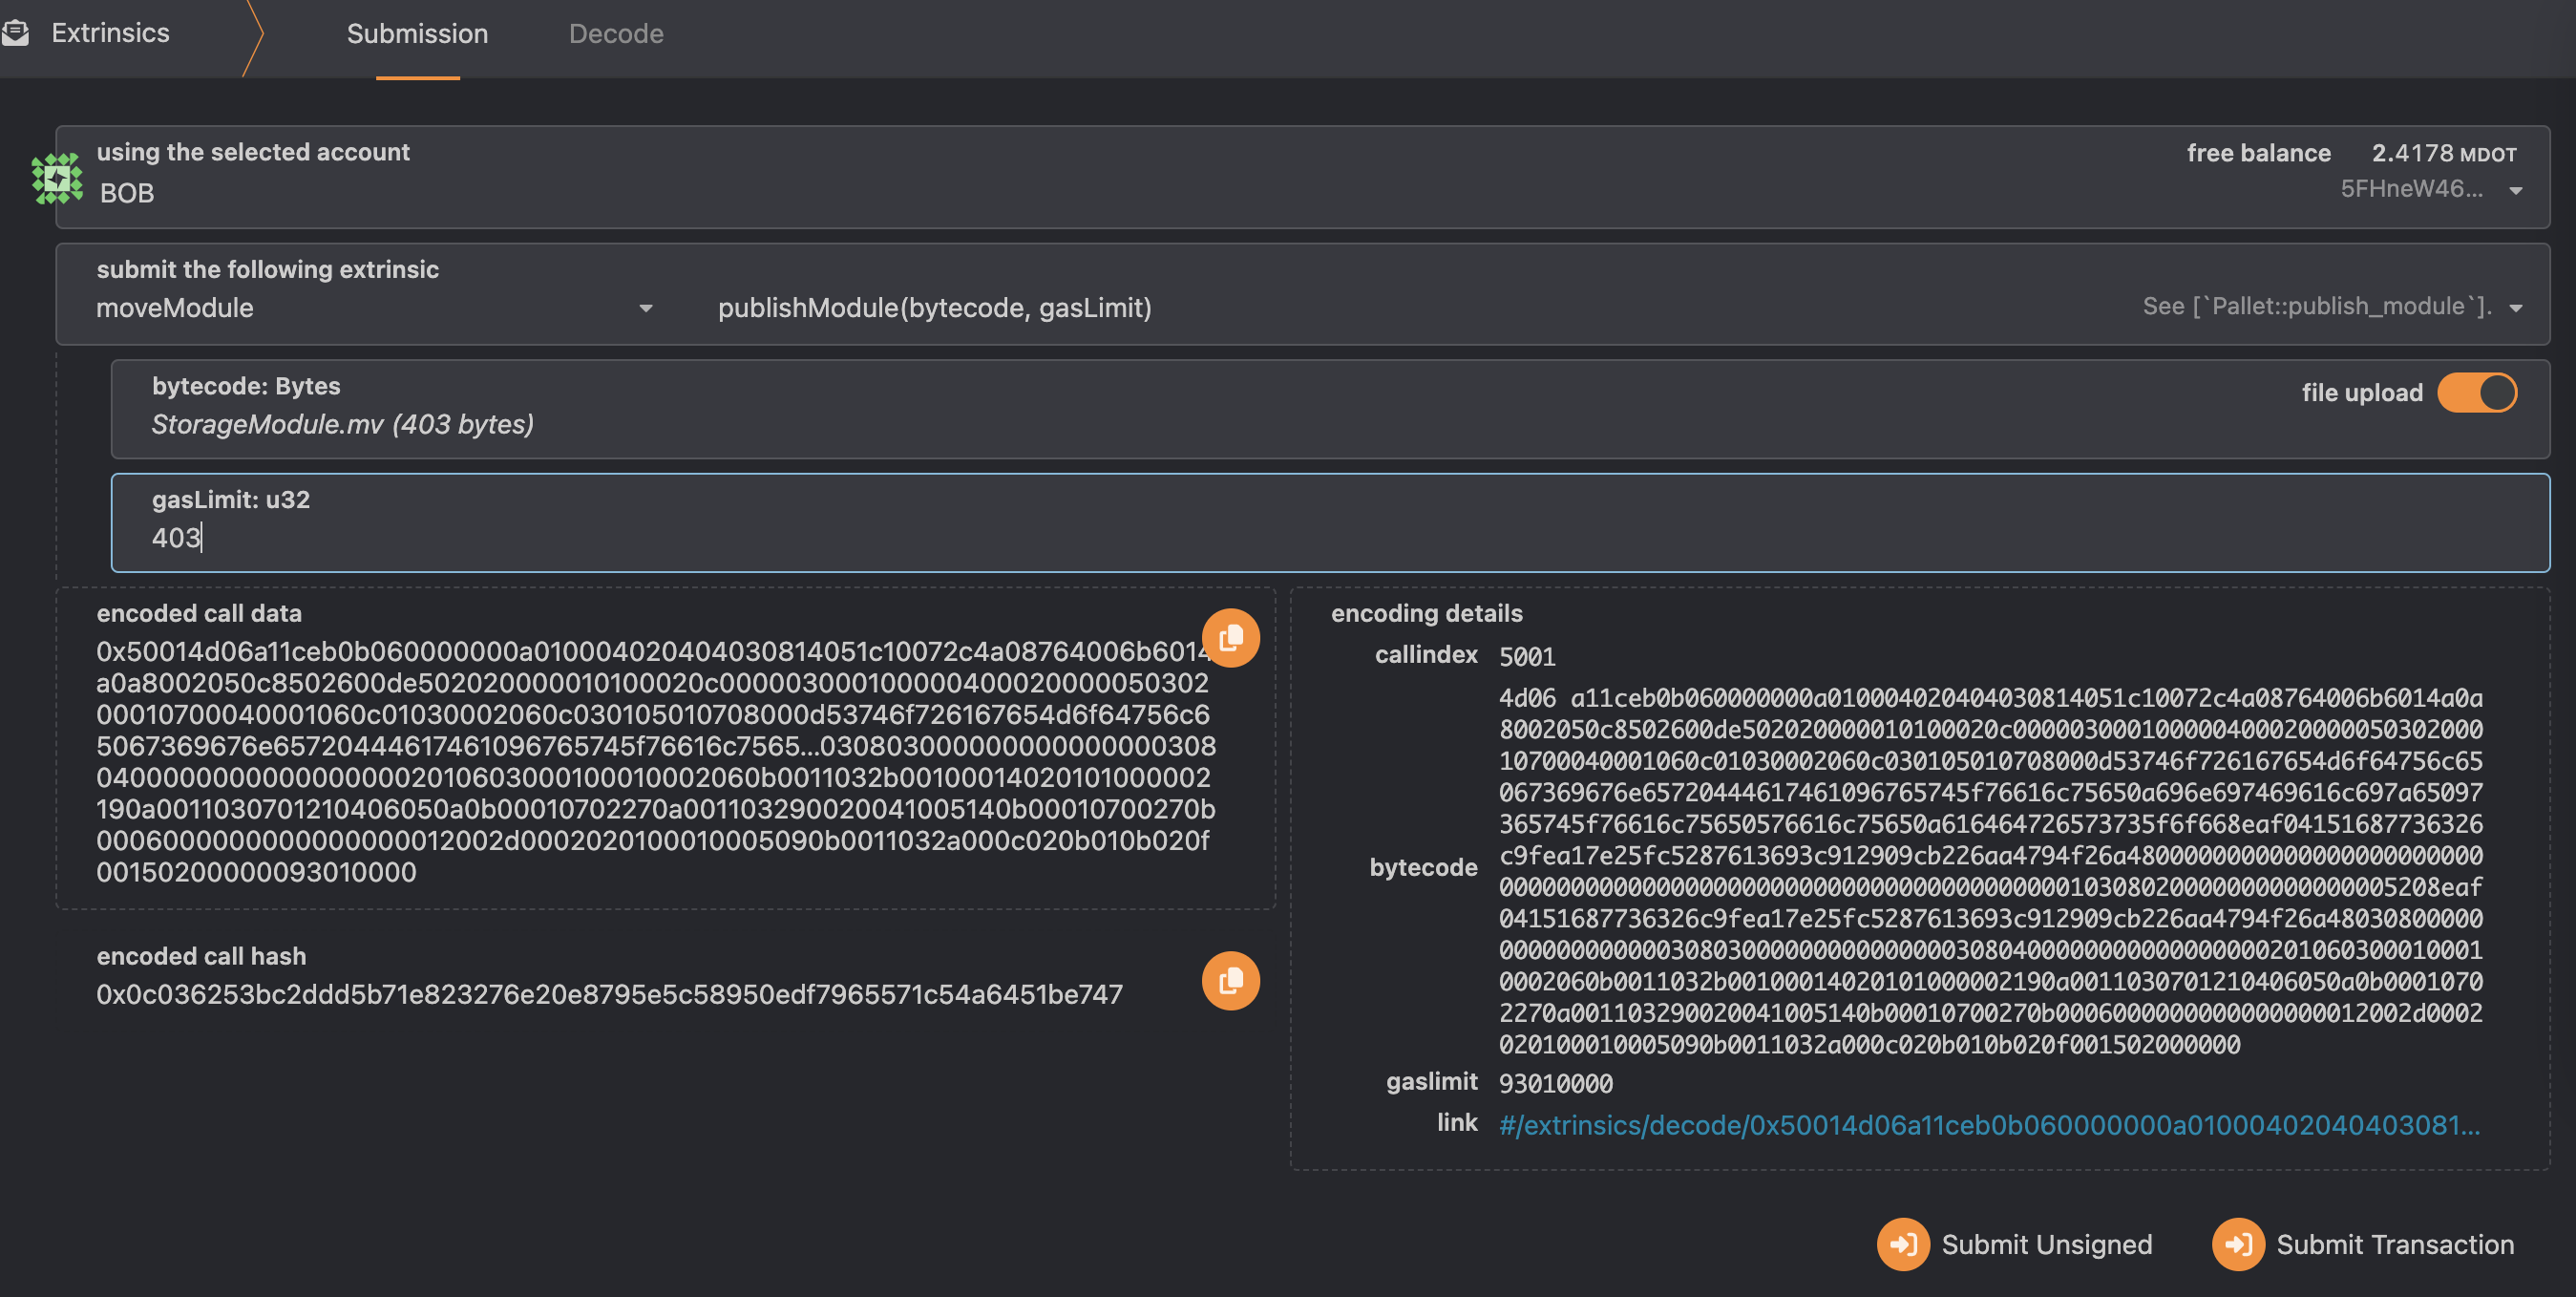The width and height of the screenshot is (2576, 1297).
Task: Click the StorageModule.mv bytecode file field
Action: pyautogui.click(x=343, y=424)
